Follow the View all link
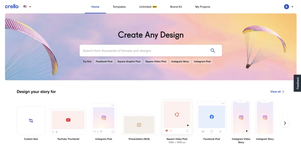 (277, 92)
